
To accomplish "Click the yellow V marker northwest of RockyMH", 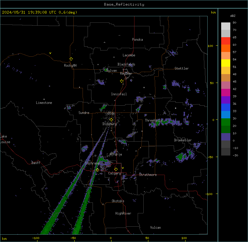I will pyautogui.click(x=50, y=53).
